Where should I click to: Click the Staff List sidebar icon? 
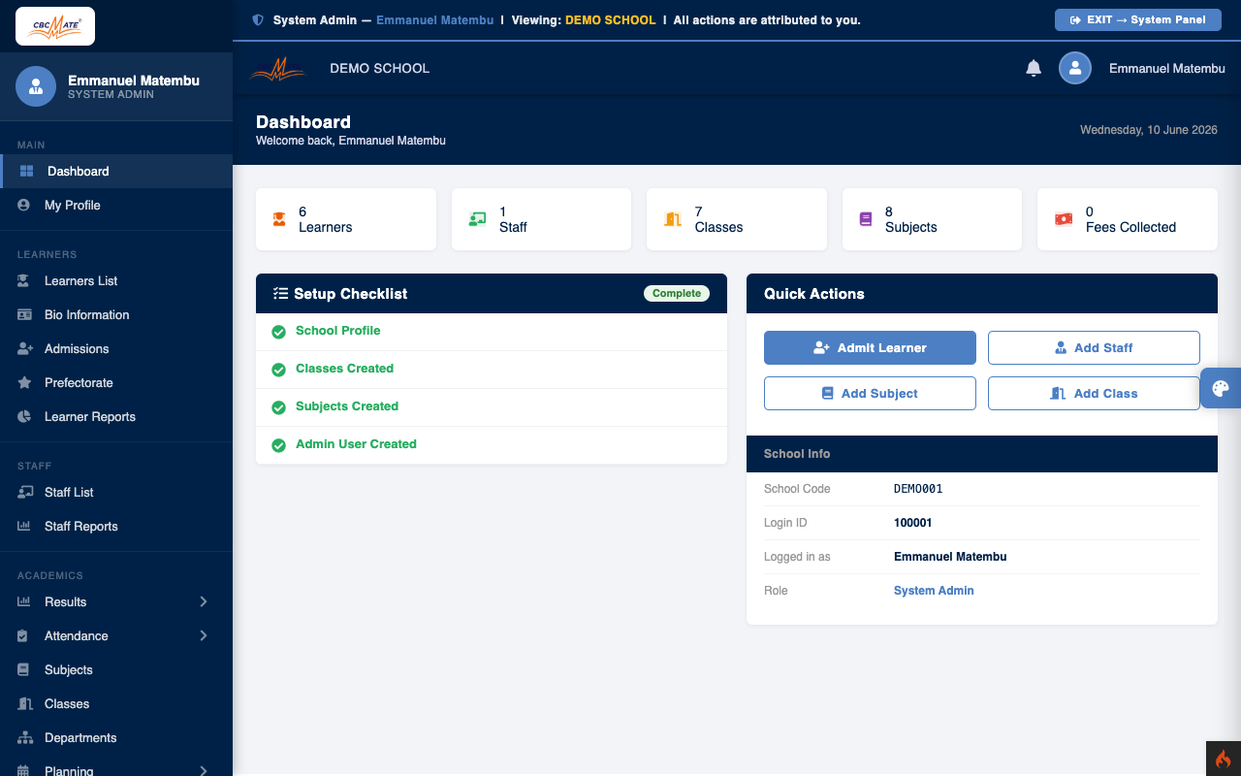(x=25, y=492)
